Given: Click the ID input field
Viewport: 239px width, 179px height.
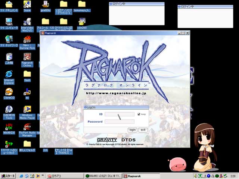Looking at the screenshot, I should [119, 114].
